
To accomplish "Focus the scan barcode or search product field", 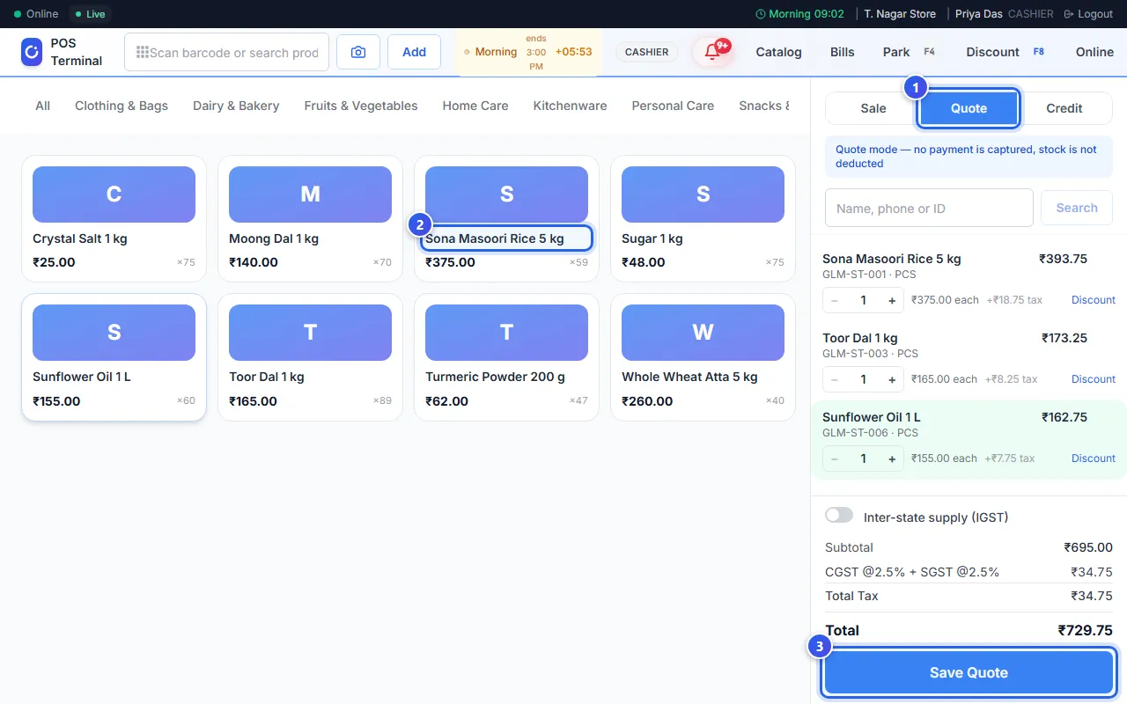I will click(227, 52).
